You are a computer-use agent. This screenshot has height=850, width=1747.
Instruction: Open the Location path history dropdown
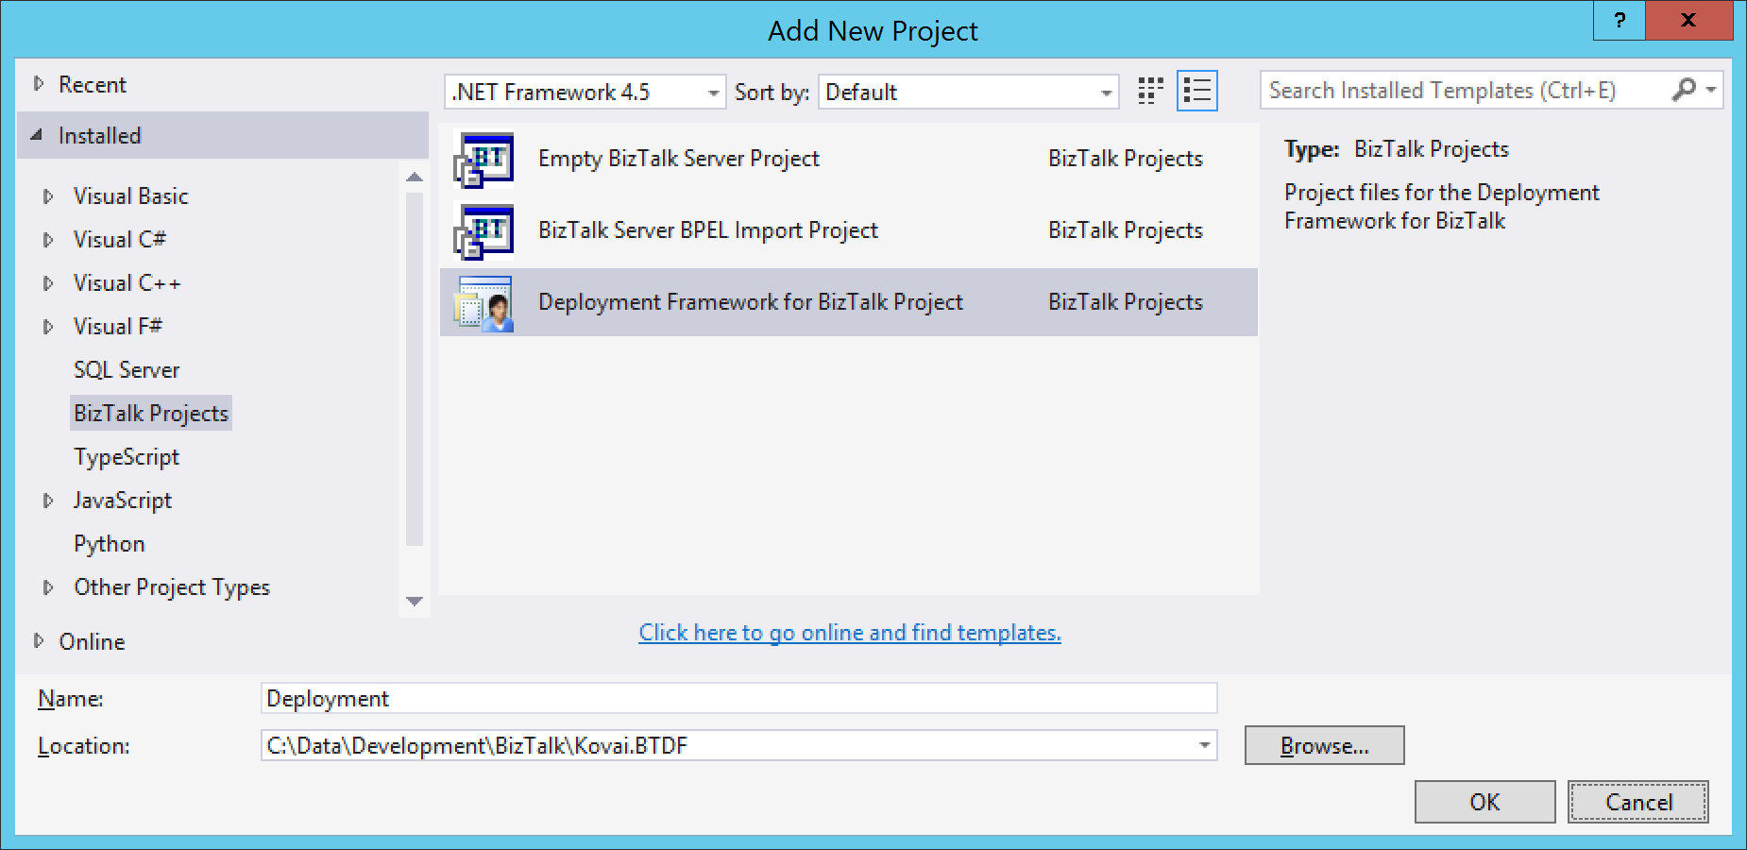pos(1205,745)
